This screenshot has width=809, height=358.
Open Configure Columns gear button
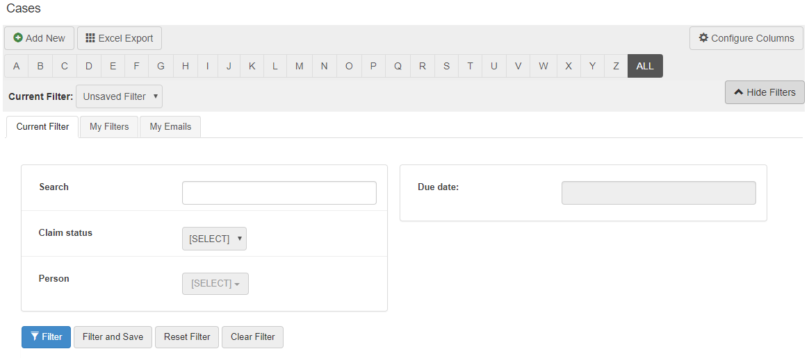746,38
